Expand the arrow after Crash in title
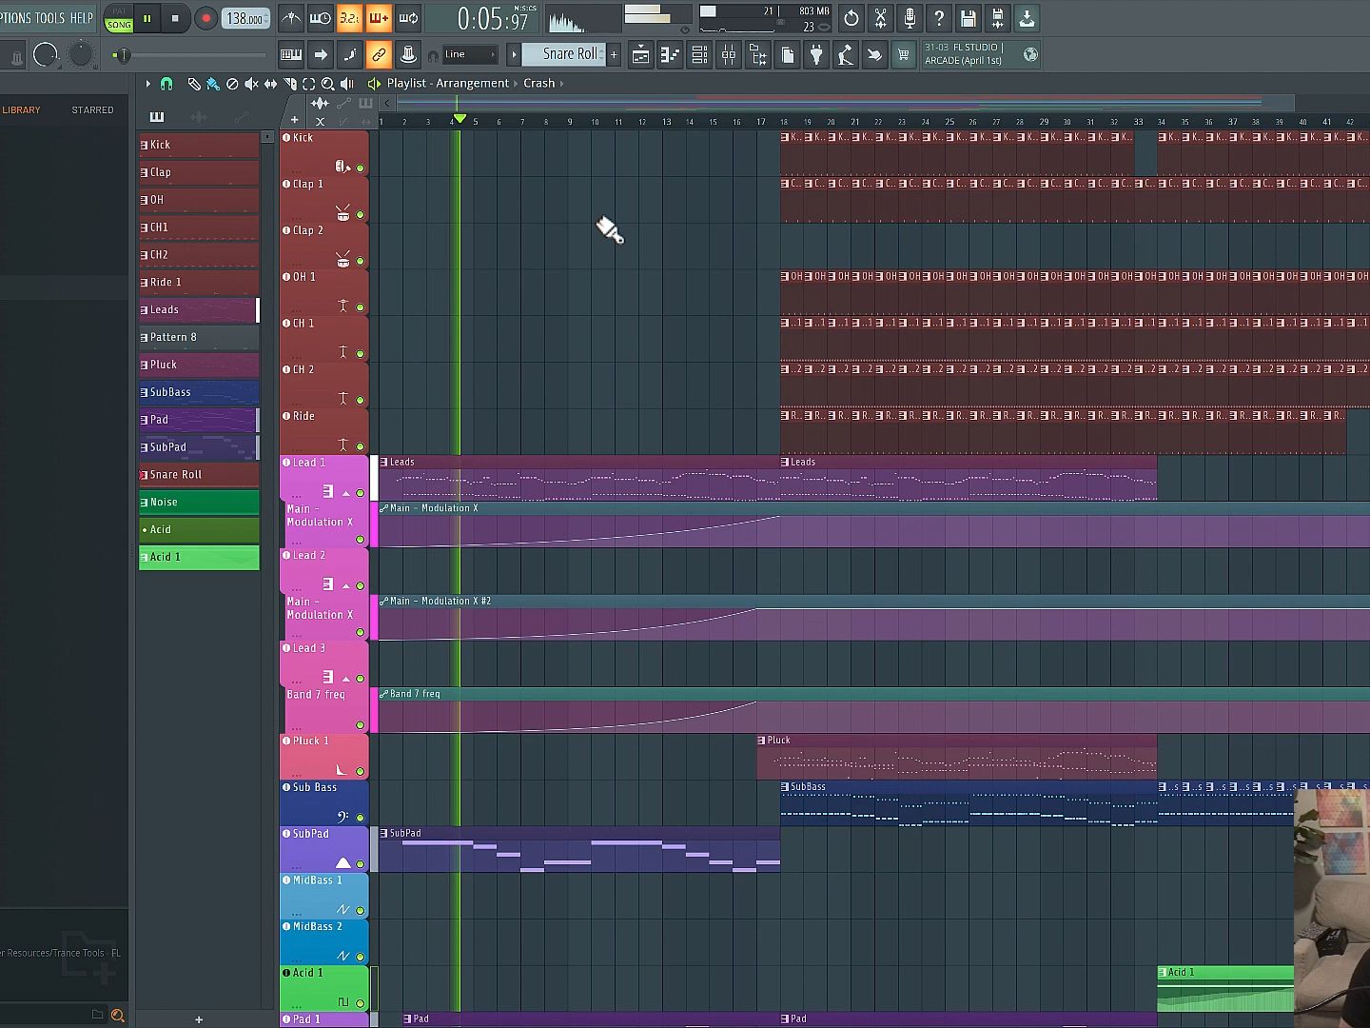1370x1028 pixels. pyautogui.click(x=561, y=84)
